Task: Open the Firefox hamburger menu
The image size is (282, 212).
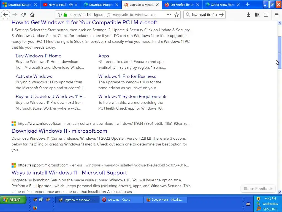Action: tap(277, 15)
